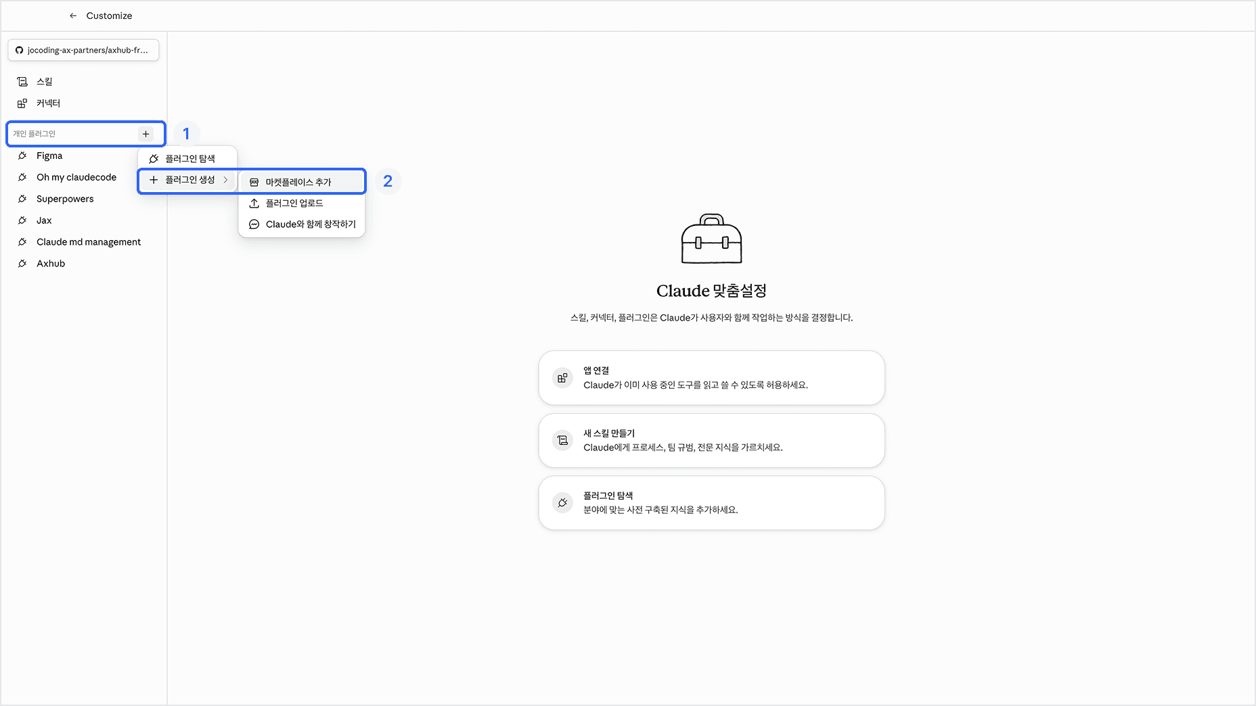Click the chat bubble icon beside Claude와 함께 창작하기
1256x706 pixels.
pos(254,224)
